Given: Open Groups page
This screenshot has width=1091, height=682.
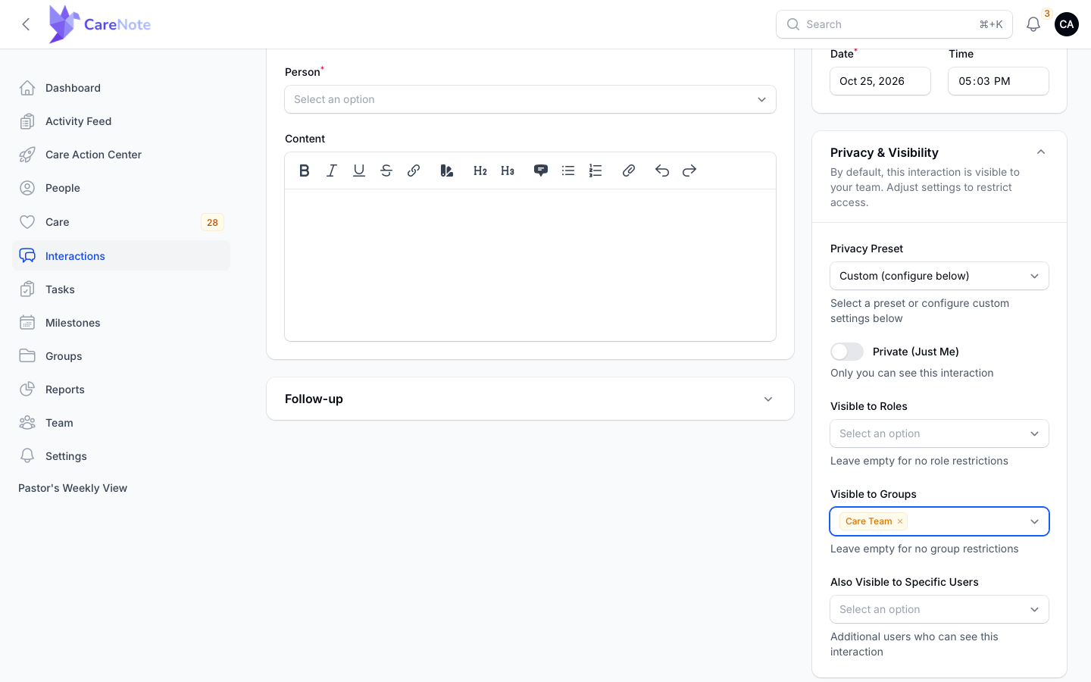Looking at the screenshot, I should (x=121, y=356).
